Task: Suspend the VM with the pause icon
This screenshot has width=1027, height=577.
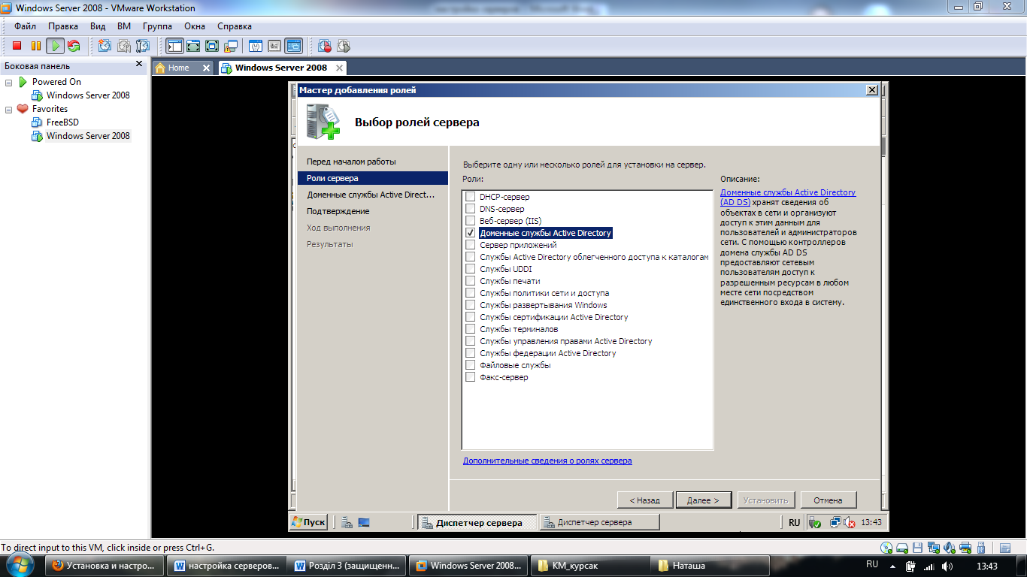Action: 35,46
